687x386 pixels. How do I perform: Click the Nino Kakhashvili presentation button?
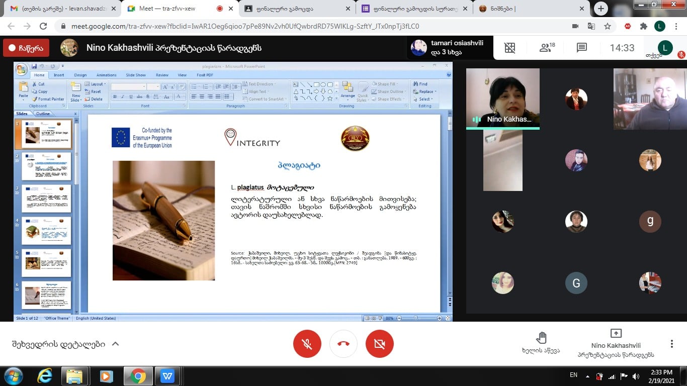616,343
